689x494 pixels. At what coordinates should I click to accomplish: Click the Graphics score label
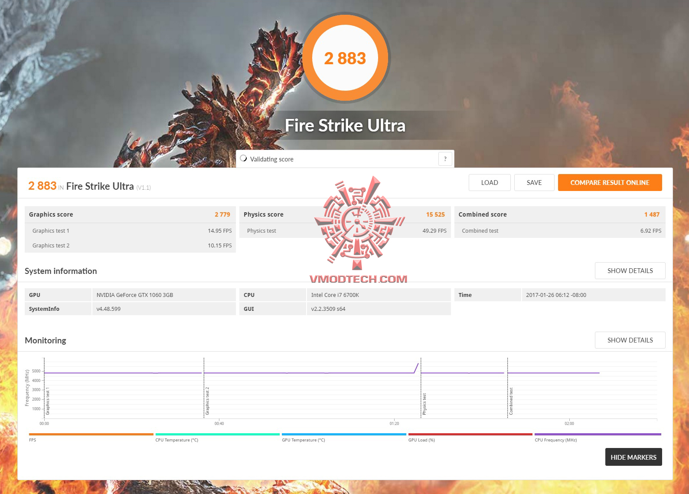51,214
